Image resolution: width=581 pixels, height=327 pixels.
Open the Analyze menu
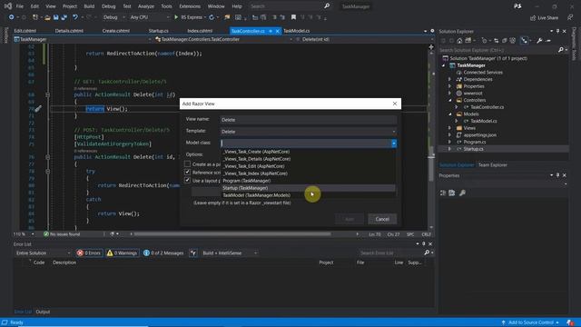[146, 6]
